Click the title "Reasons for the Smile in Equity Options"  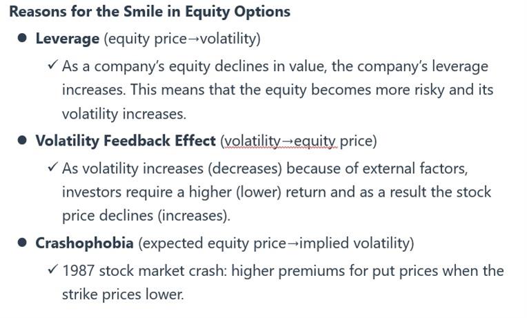coord(150,12)
